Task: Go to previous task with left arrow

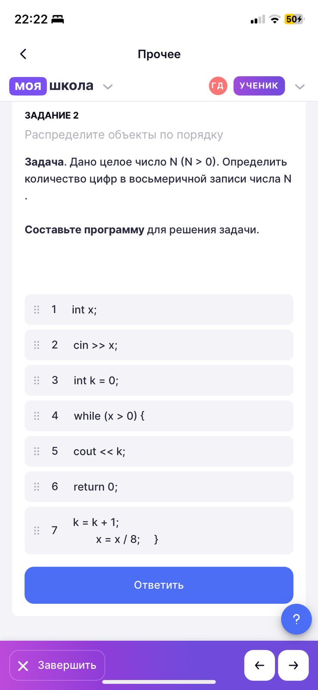Action: [259, 665]
